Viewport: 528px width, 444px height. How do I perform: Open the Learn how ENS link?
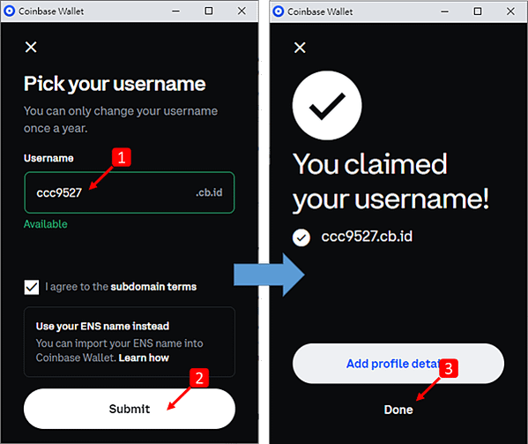coord(144,357)
